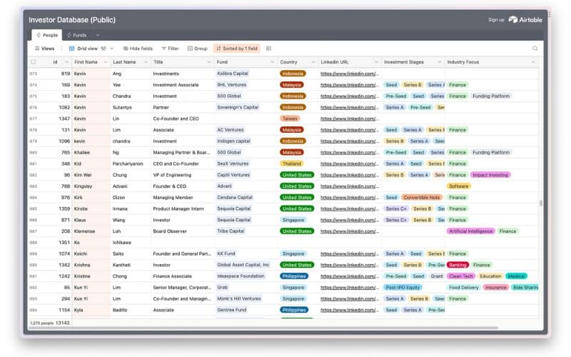Open the Investment Stages column dropdown
Viewport: 571px width, 357px height.
click(440, 62)
